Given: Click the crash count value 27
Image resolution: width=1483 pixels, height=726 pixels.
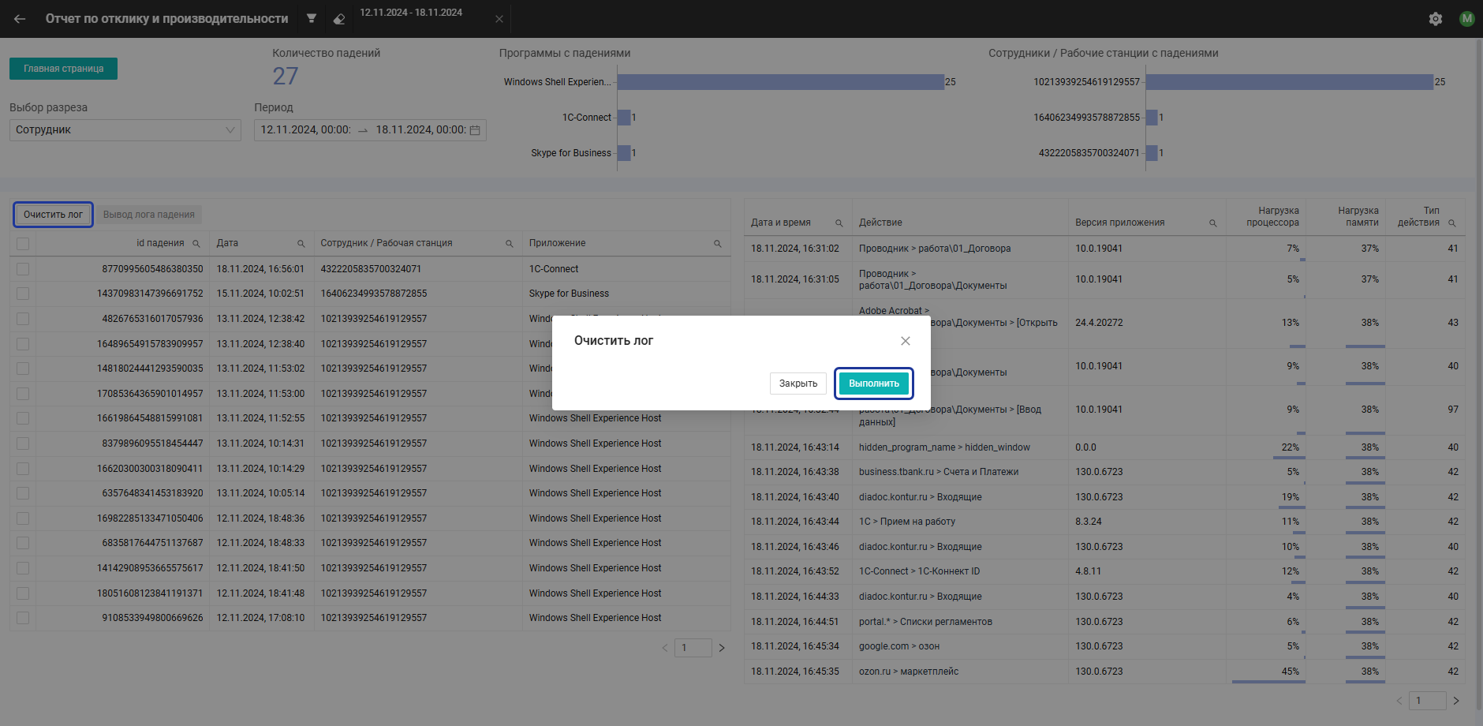Looking at the screenshot, I should (x=286, y=77).
